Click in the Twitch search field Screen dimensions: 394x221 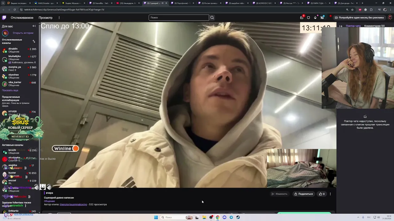179,18
